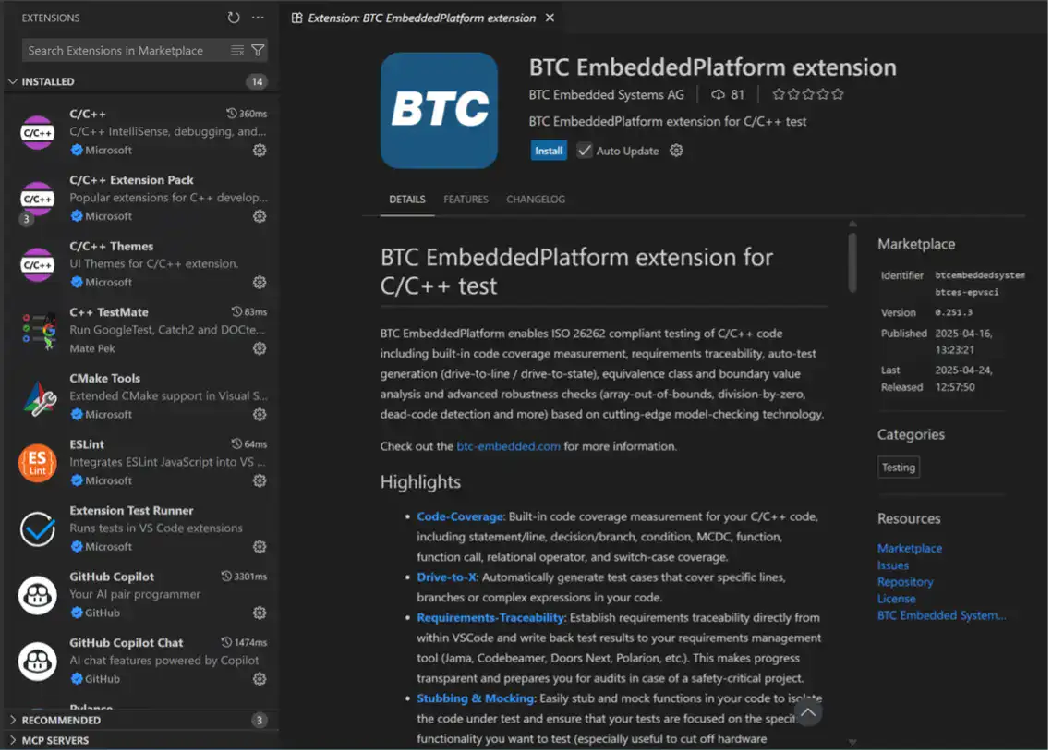Open manage gear for GitHub Copilot
The width and height of the screenshot is (1052, 753).
click(260, 613)
